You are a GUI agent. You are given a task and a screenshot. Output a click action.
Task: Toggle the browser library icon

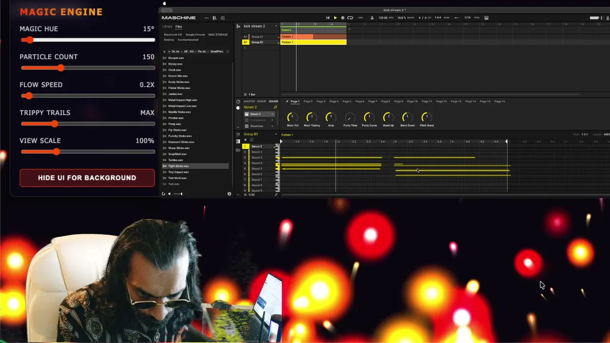[214, 18]
